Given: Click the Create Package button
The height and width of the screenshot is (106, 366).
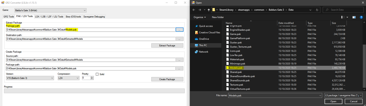Looking at the screenshot, I should [167, 79].
